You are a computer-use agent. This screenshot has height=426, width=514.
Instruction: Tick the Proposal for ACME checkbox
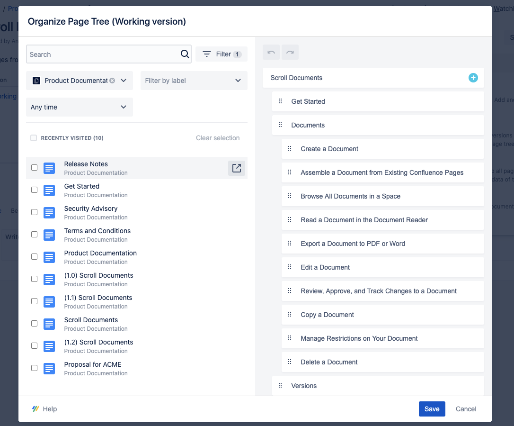(x=34, y=368)
